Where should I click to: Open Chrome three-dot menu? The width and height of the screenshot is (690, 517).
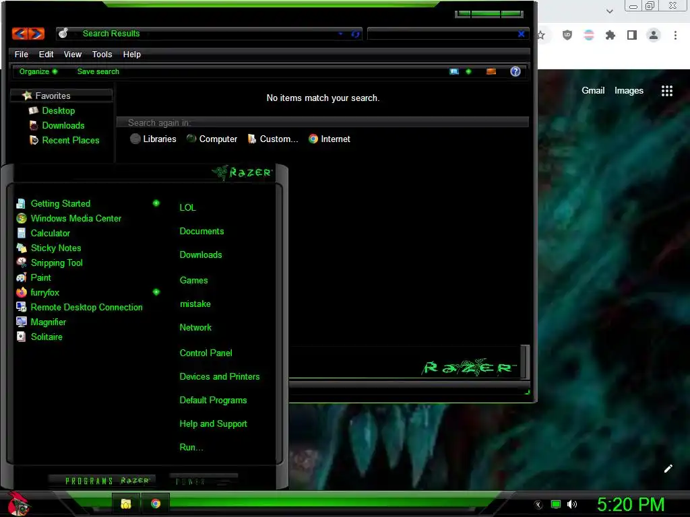click(675, 35)
